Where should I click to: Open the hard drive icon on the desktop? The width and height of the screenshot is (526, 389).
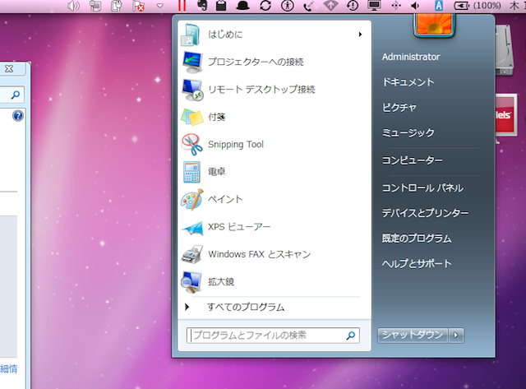(x=504, y=50)
